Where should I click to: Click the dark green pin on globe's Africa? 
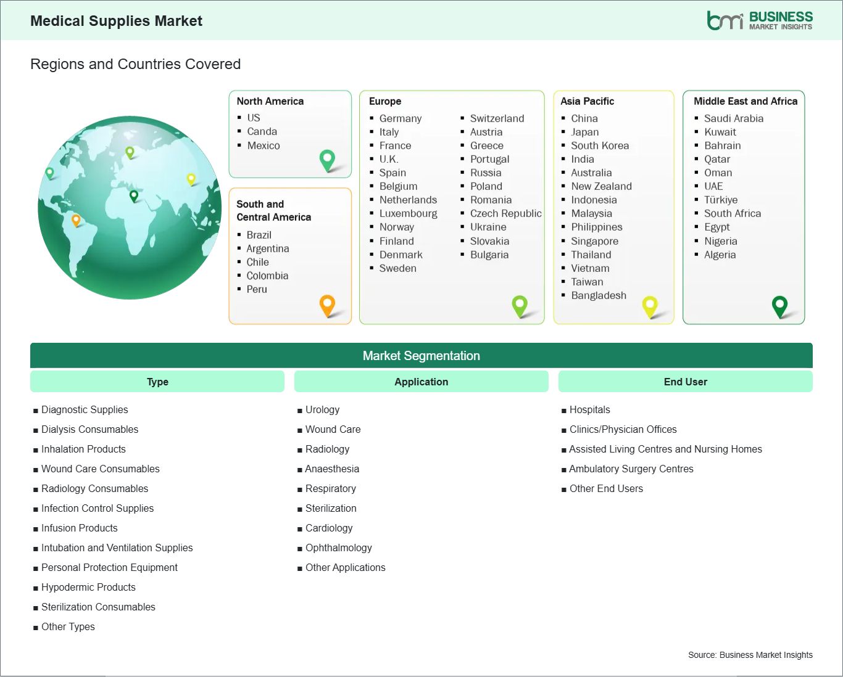pos(134,196)
